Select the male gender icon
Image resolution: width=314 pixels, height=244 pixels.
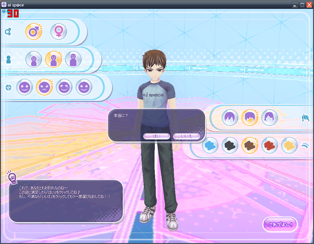(34, 32)
